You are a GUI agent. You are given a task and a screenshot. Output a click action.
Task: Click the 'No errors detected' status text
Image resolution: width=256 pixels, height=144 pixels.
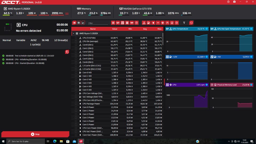click(29, 31)
